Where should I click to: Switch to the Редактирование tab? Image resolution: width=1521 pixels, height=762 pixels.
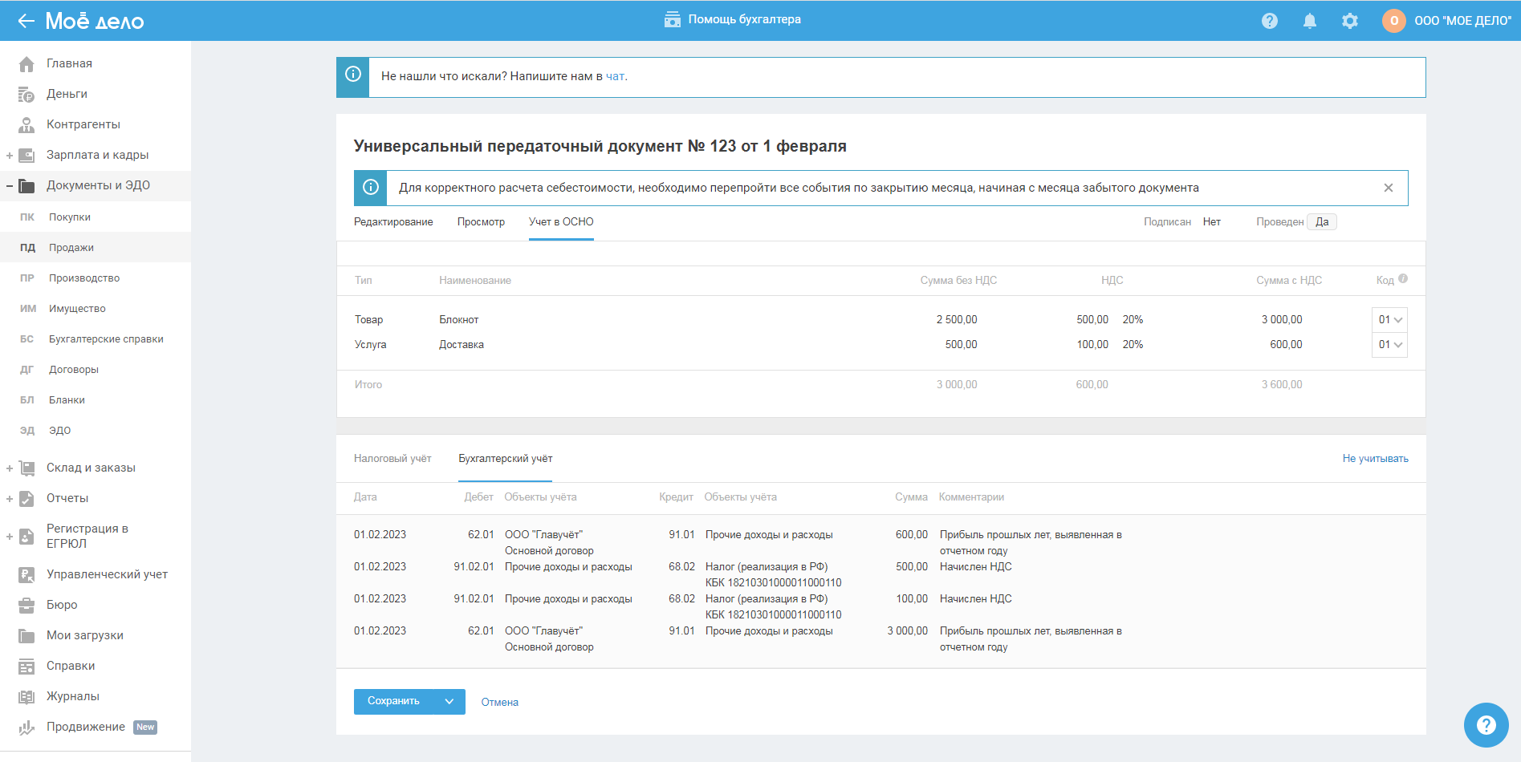click(x=393, y=222)
